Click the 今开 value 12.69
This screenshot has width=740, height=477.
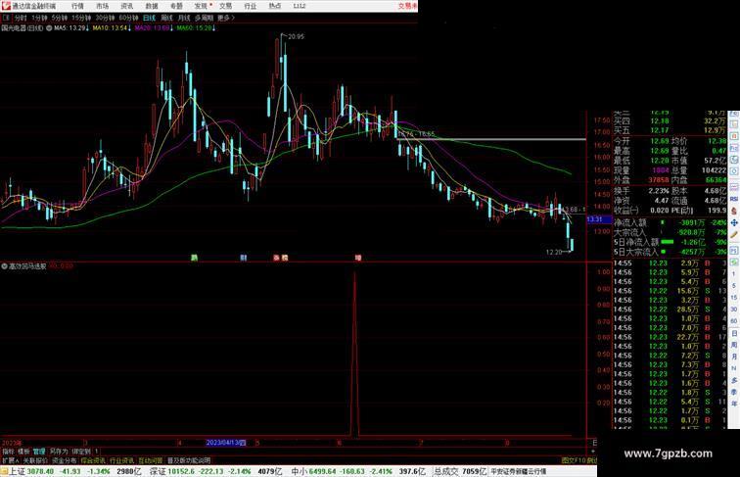[660, 141]
